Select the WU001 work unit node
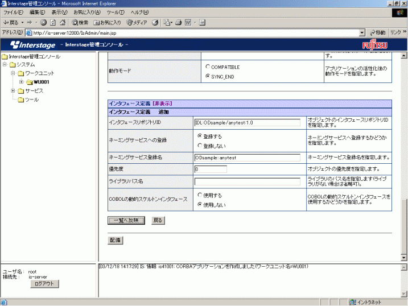The width and height of the screenshot is (408, 306). tap(38, 82)
